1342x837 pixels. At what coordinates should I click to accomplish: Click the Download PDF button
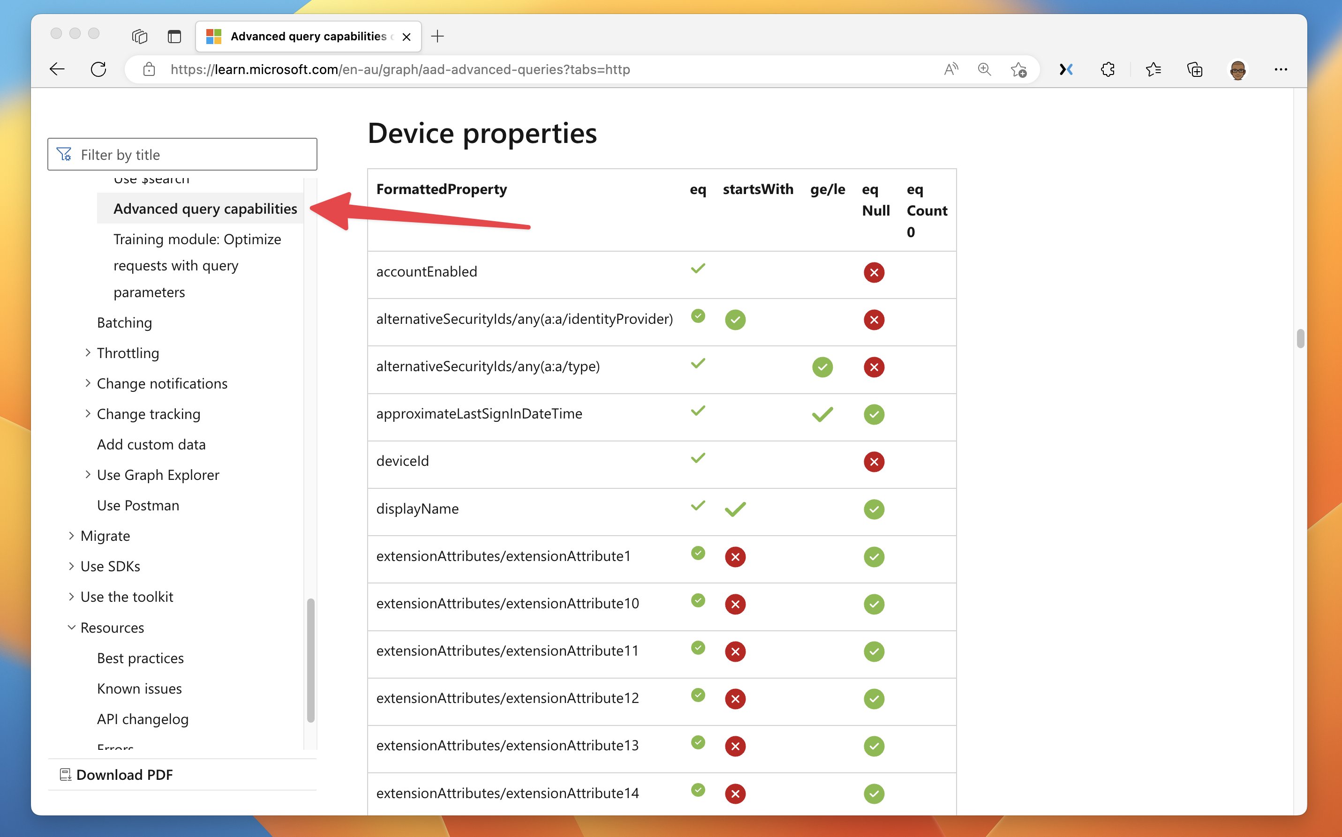(x=182, y=775)
